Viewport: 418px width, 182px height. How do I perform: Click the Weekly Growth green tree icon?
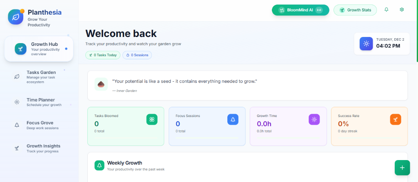pyautogui.click(x=100, y=165)
